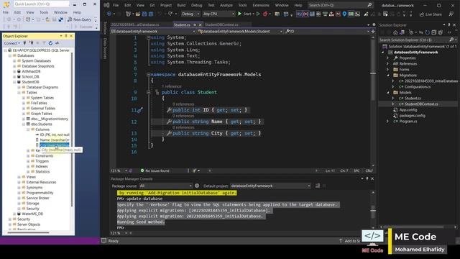The image size is (460, 259).
Task: Click the Hot Reload flame icon
Action: click(x=265, y=14)
